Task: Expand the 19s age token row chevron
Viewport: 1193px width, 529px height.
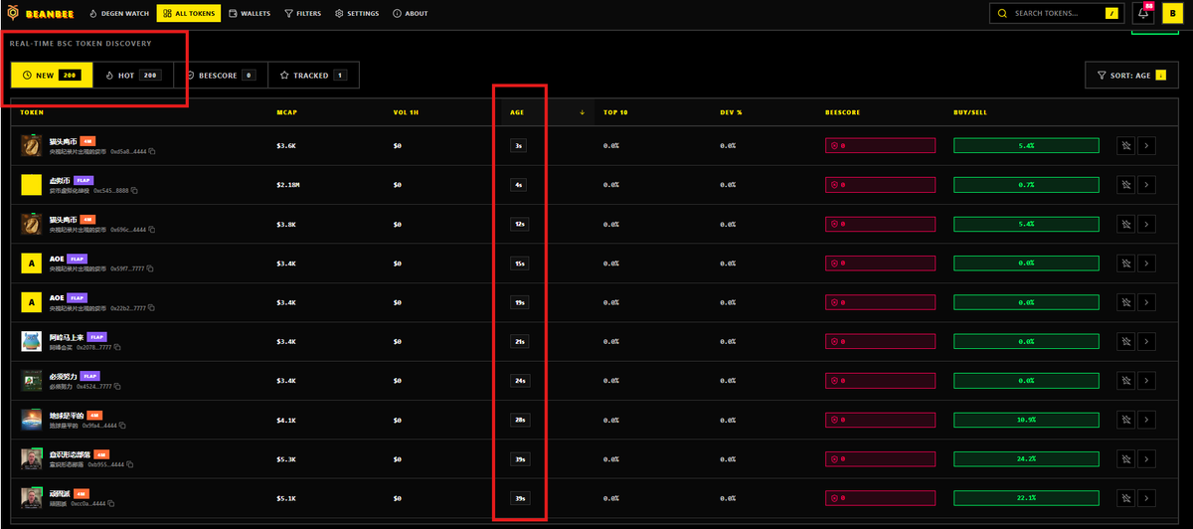Action: coord(1146,302)
